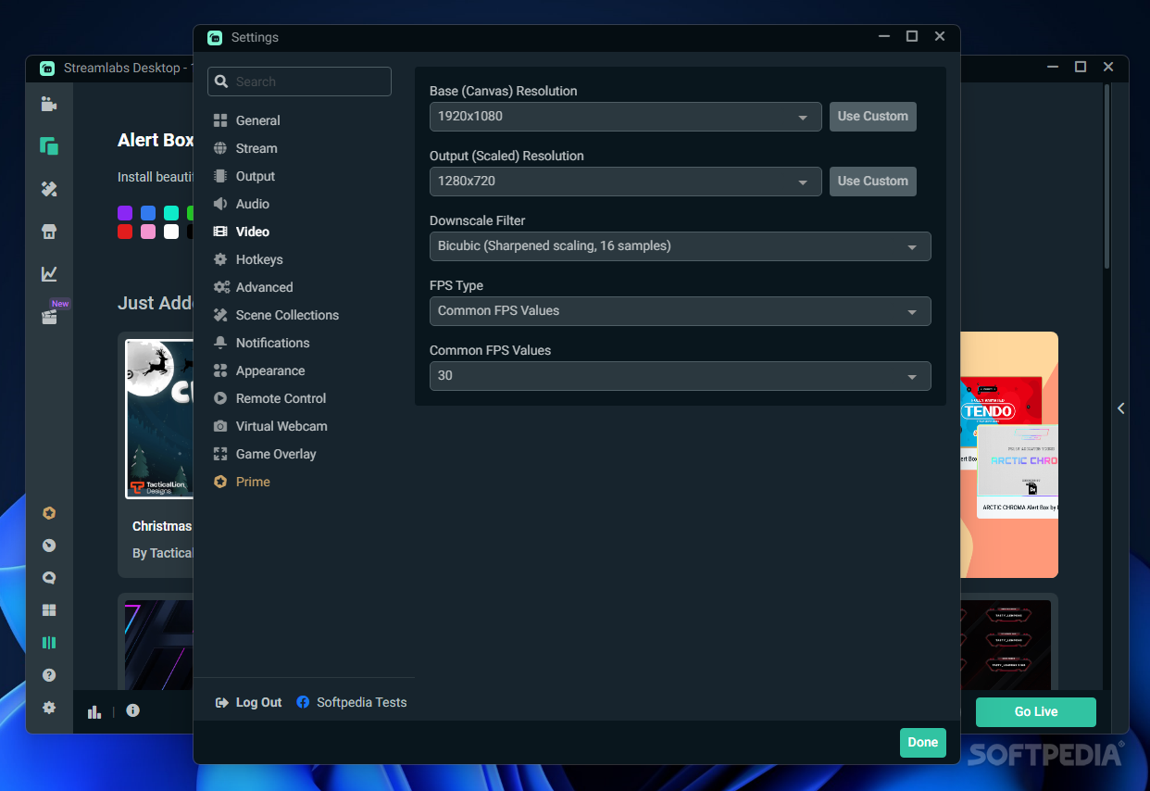
Task: Open the Editor (camera) icon in main sidebar
Action: tap(49, 104)
